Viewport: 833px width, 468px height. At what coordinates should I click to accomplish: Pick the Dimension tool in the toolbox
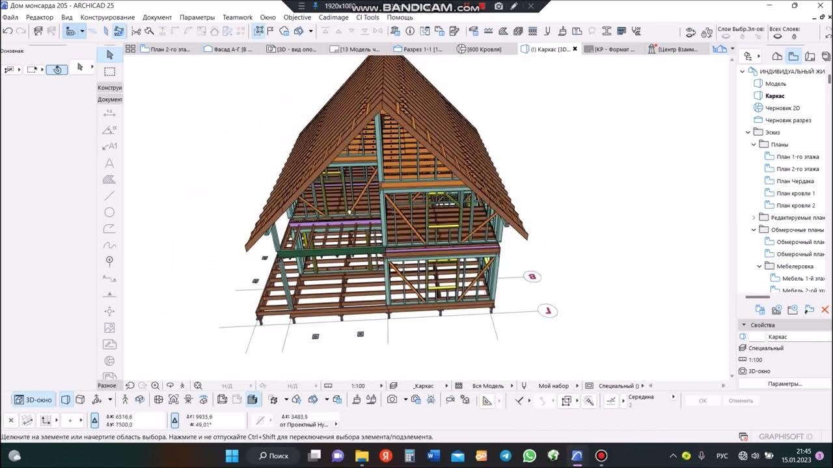(x=109, y=112)
